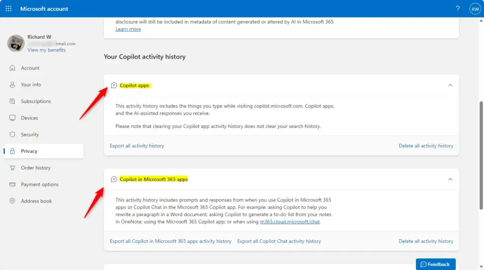Click the Account home icon

click(x=12, y=68)
